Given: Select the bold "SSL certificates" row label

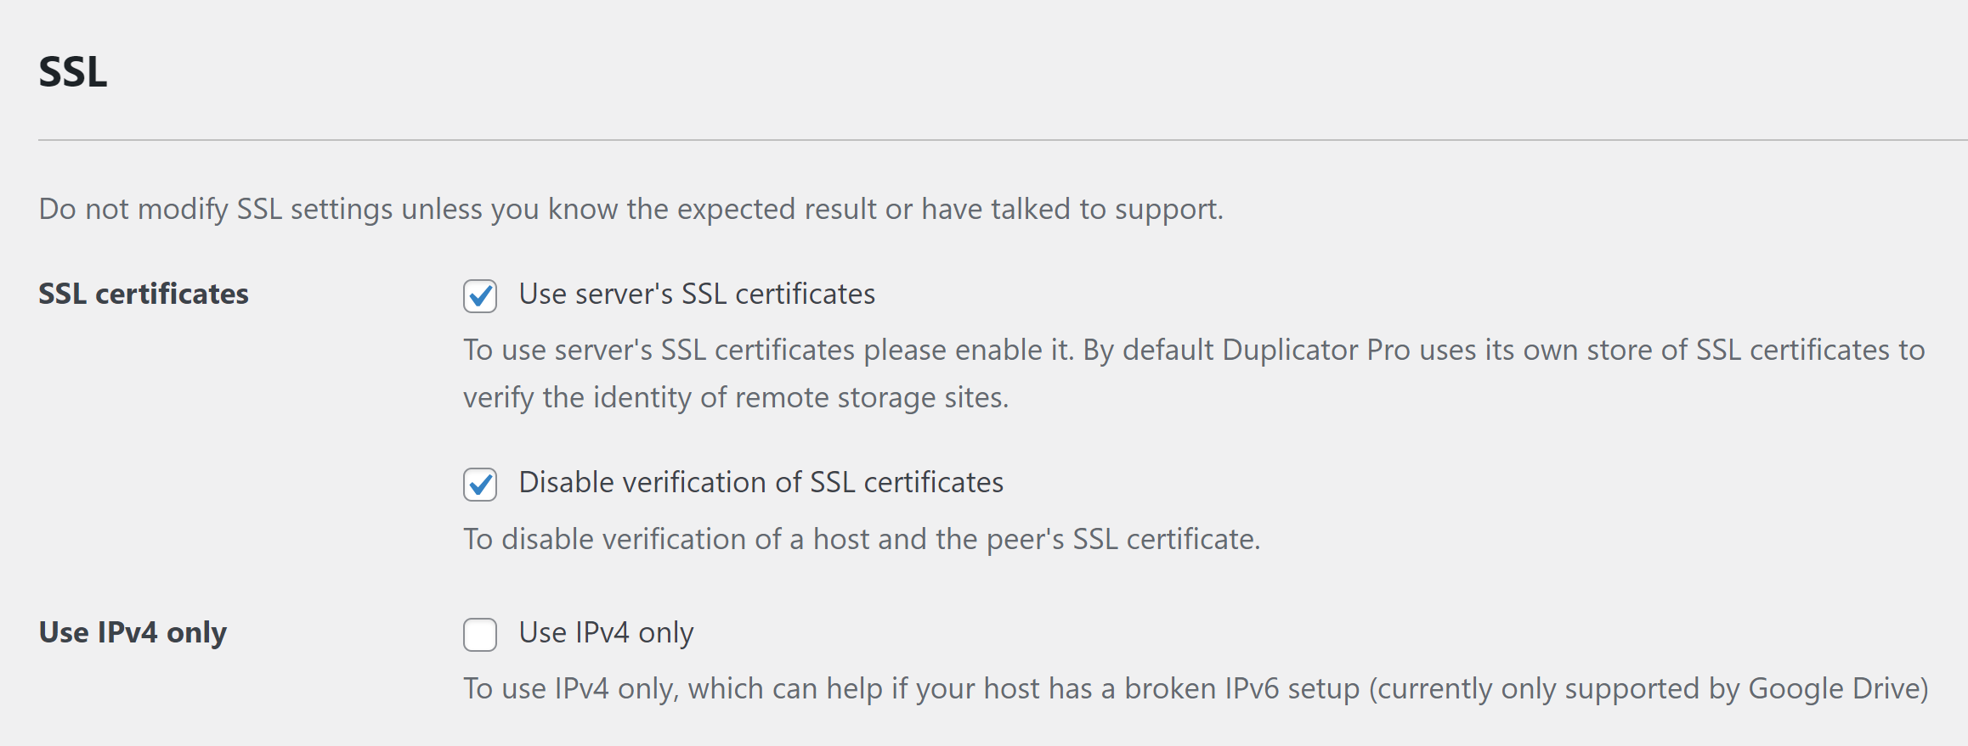Looking at the screenshot, I should [x=144, y=294].
